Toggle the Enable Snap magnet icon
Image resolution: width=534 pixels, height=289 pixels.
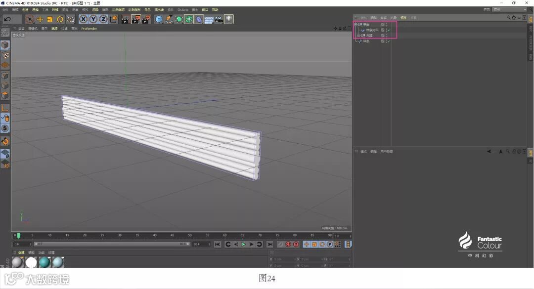(5, 141)
